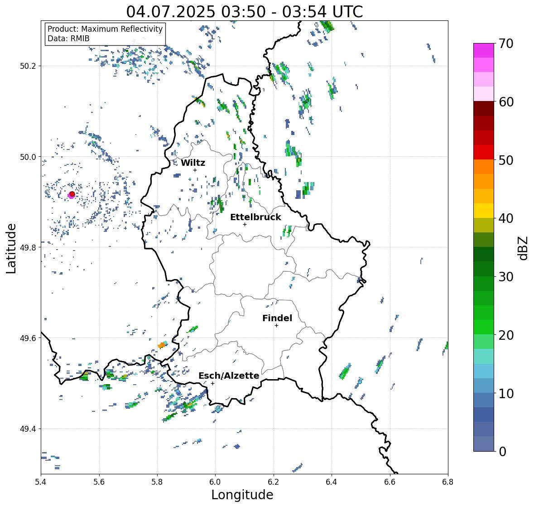Click the 49.8 latitude tick label
Viewport: 534px width, 506px height.
[x=28, y=247]
